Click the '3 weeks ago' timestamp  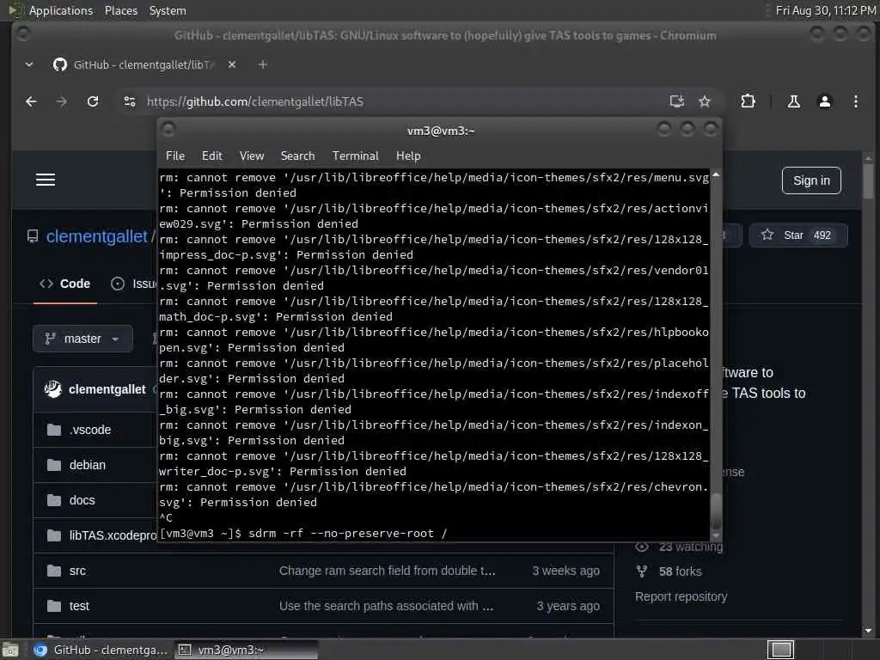pyautogui.click(x=565, y=571)
